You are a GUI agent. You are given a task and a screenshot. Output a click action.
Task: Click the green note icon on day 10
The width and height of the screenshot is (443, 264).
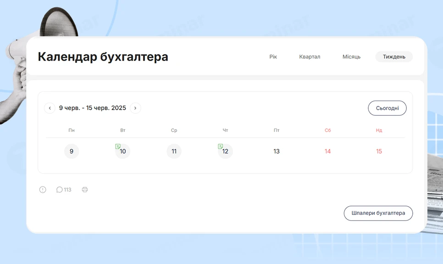click(x=118, y=146)
